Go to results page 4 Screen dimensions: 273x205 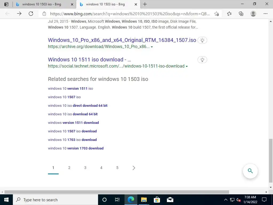pos(101,168)
